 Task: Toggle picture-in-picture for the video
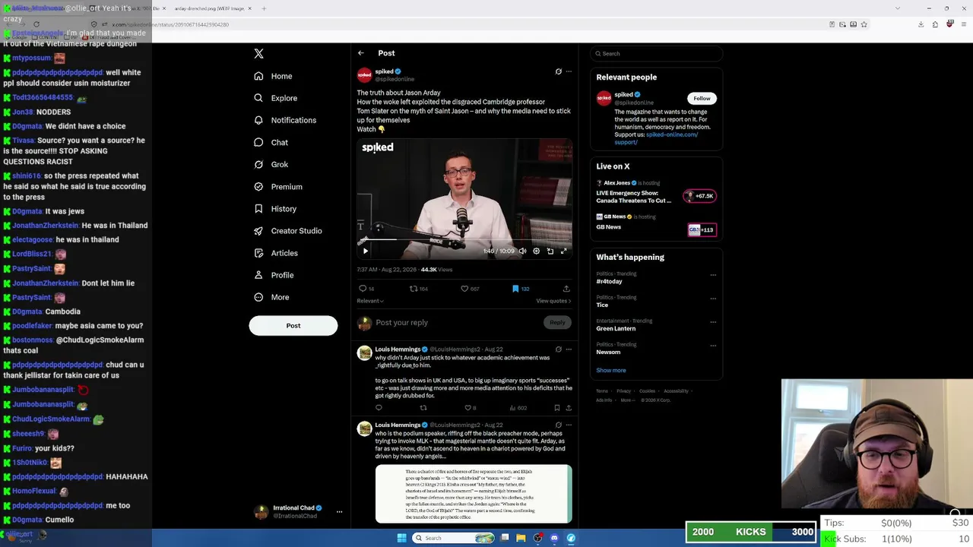[550, 251]
